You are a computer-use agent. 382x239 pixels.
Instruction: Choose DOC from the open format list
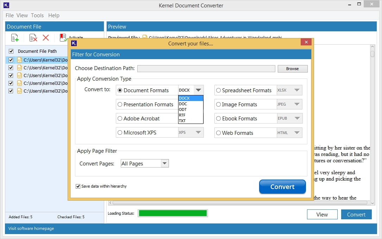click(x=191, y=104)
